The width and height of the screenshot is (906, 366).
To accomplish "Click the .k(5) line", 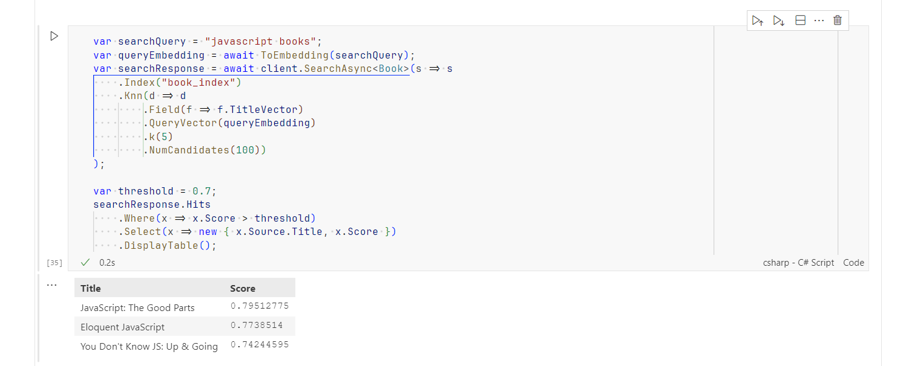I will click(x=158, y=136).
